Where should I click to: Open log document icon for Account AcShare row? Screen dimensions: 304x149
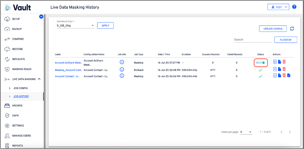(x=274, y=62)
